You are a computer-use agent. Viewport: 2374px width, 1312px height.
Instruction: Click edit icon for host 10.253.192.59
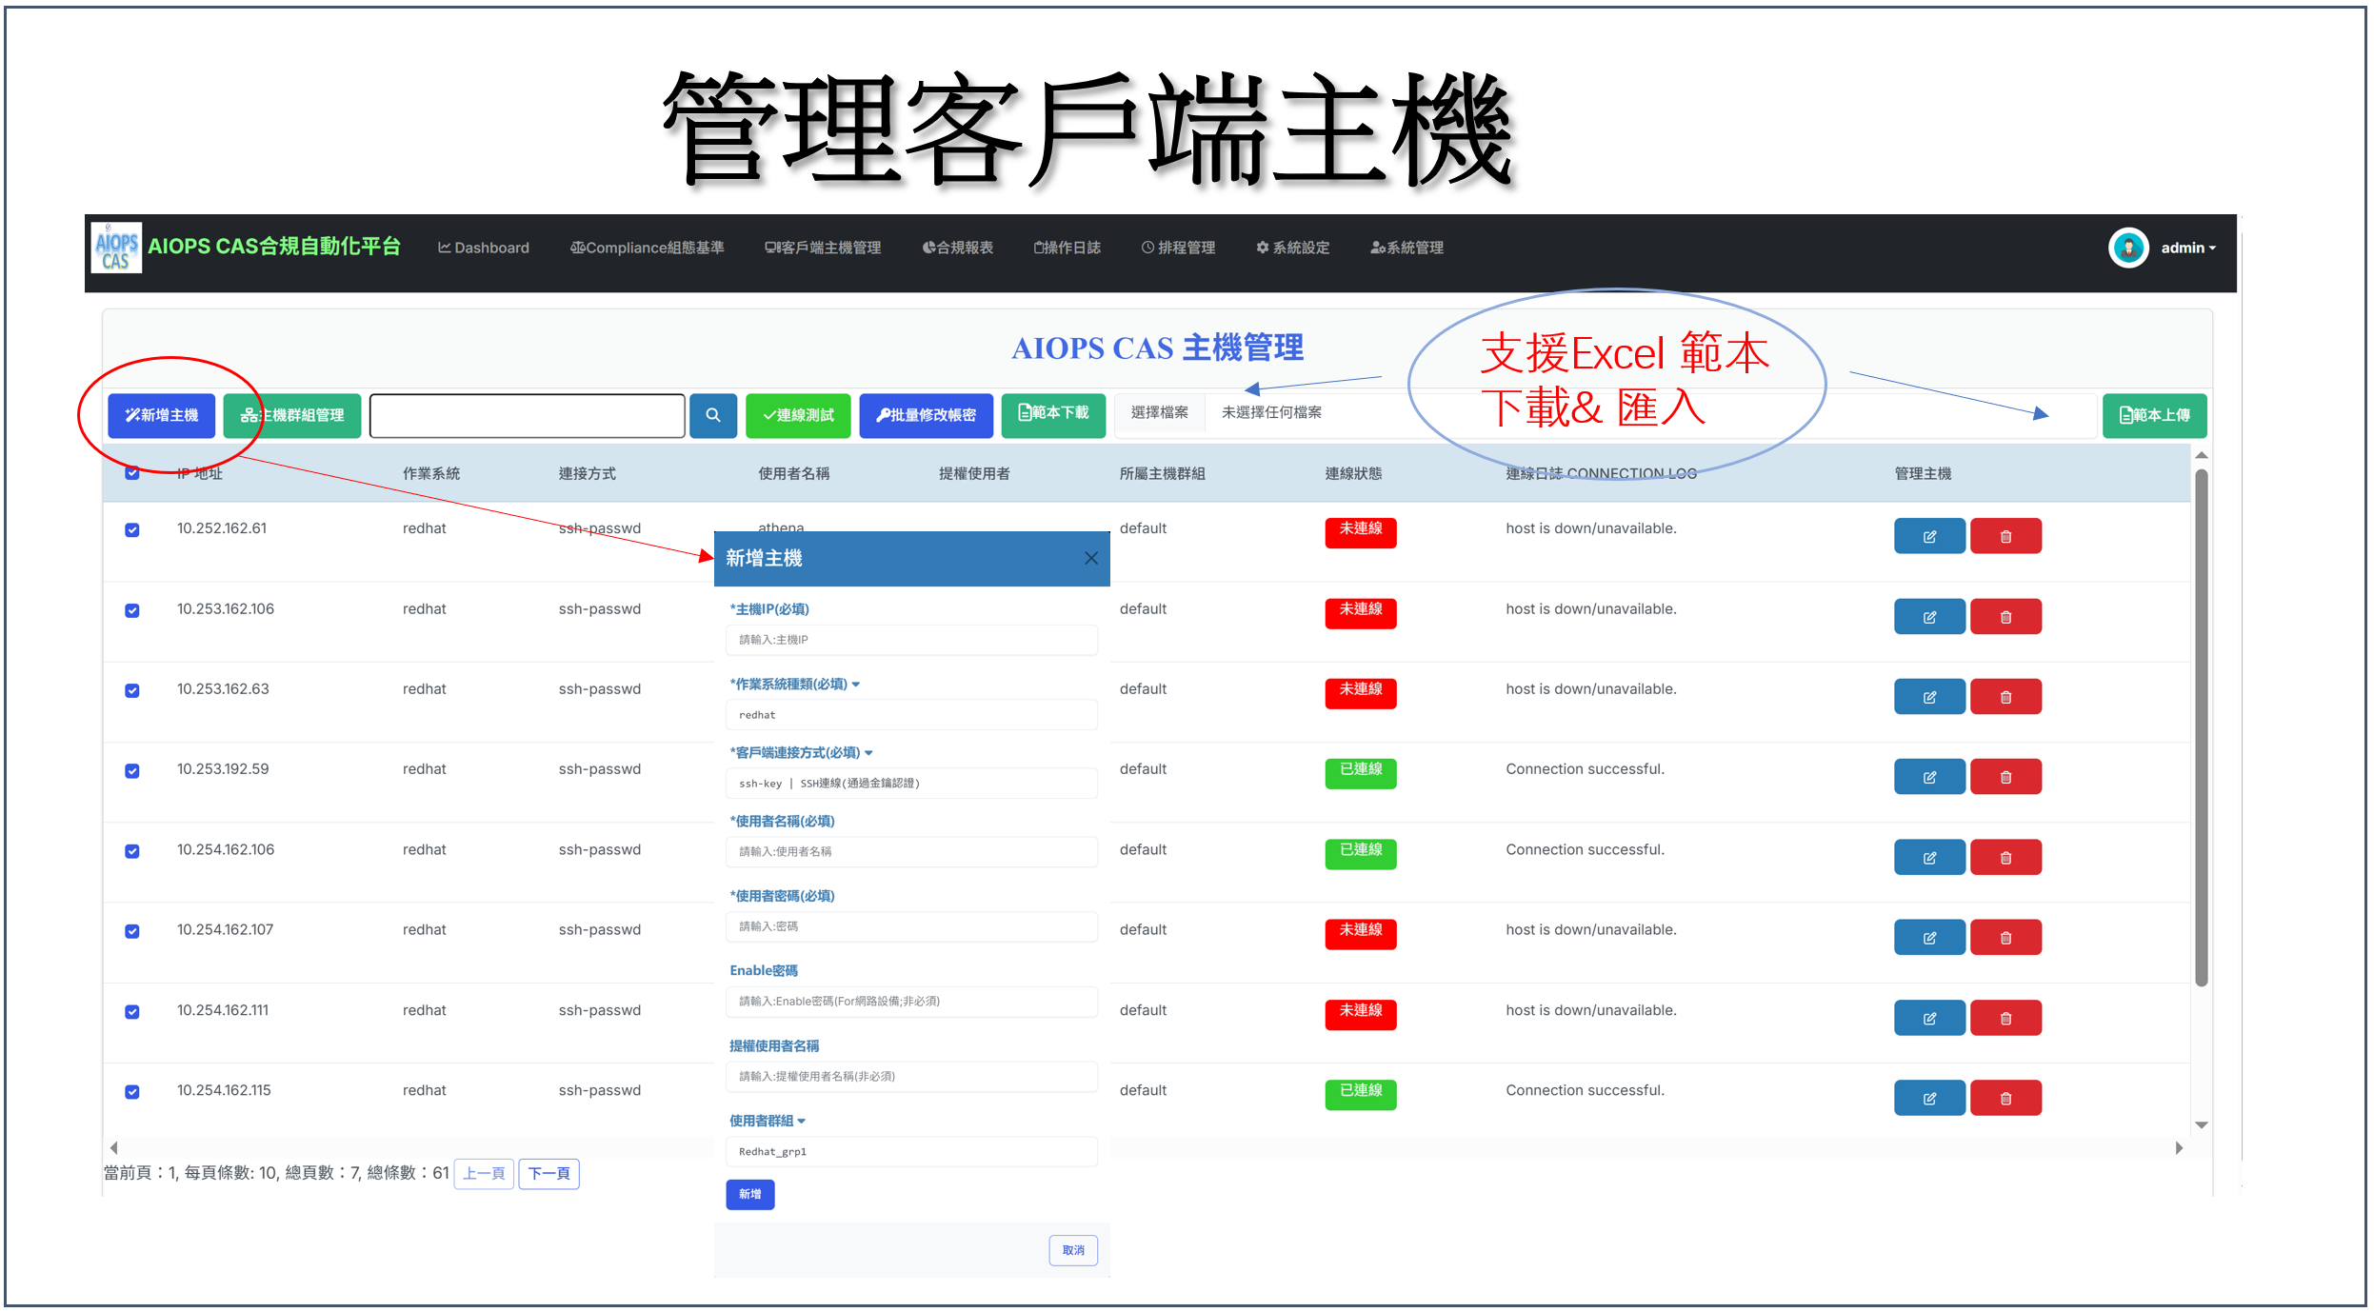coord(1928,777)
